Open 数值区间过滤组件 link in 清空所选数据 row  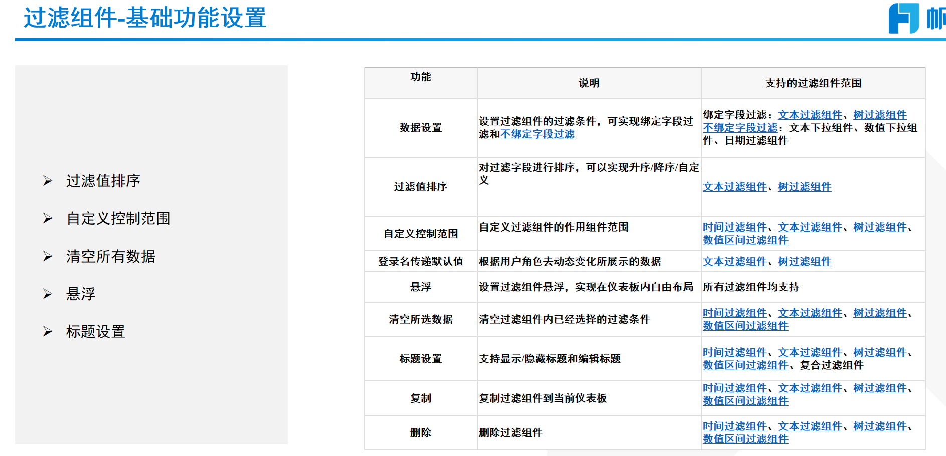coord(745,326)
